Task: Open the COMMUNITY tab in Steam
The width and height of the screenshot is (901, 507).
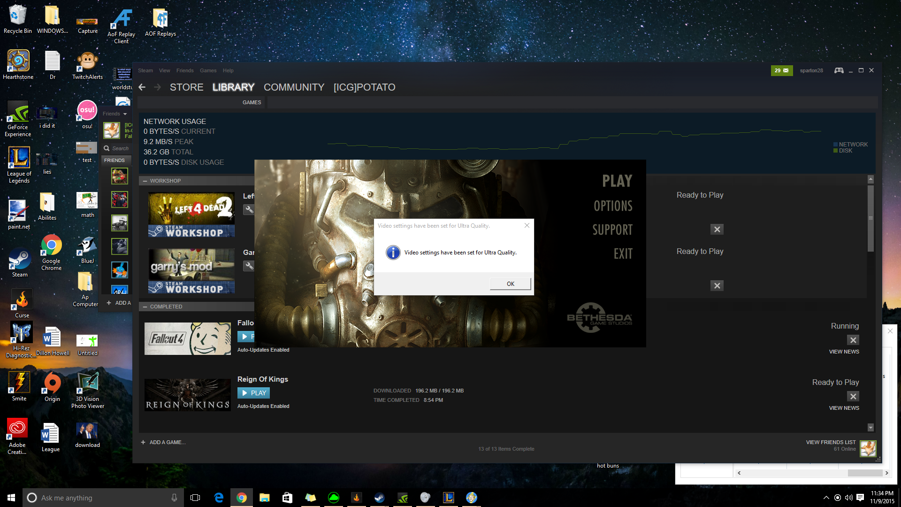Action: pyautogui.click(x=294, y=87)
